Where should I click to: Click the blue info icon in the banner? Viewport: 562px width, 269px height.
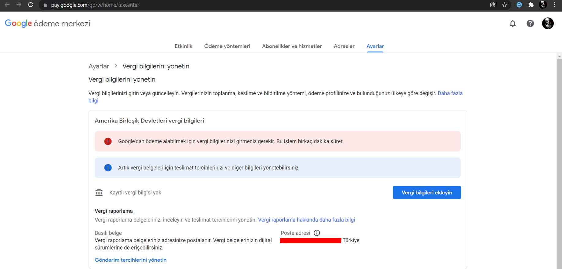108,168
